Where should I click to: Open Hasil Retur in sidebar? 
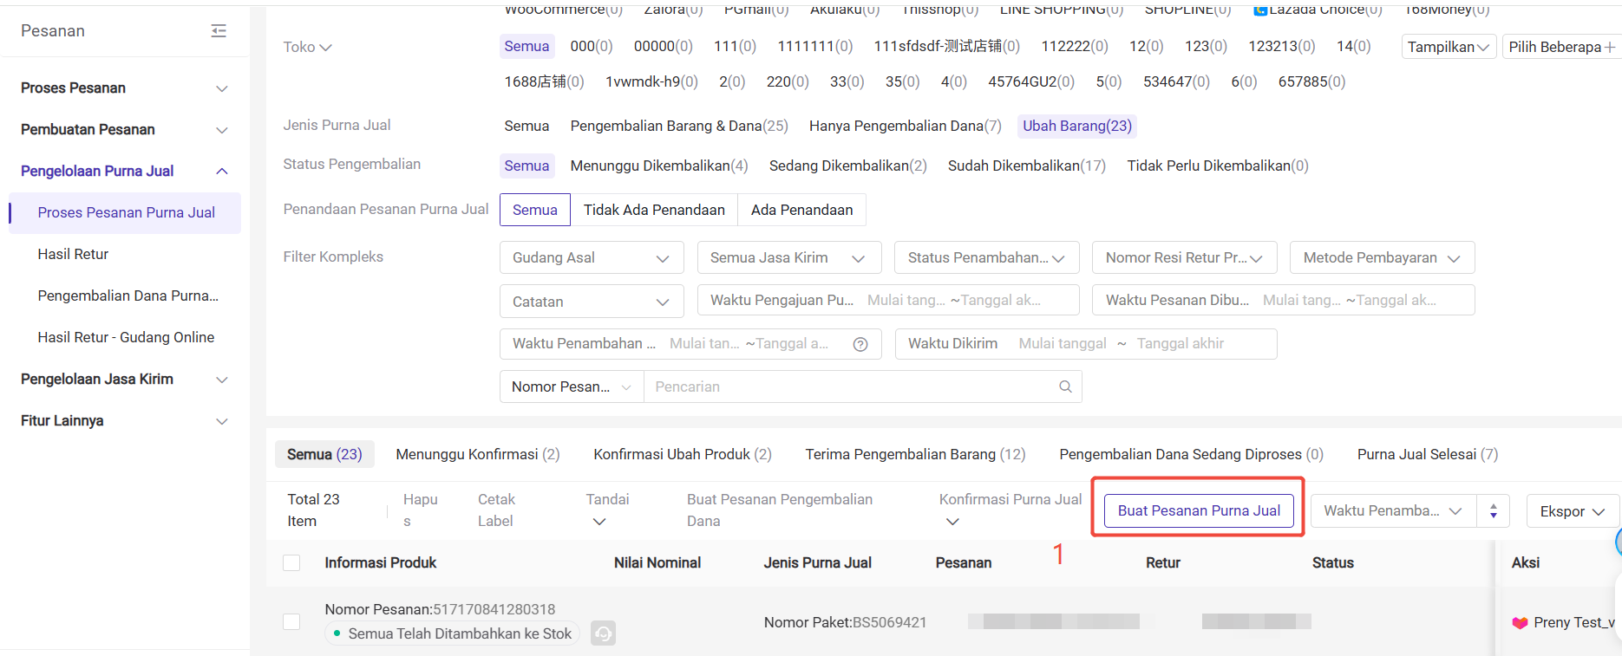73,254
